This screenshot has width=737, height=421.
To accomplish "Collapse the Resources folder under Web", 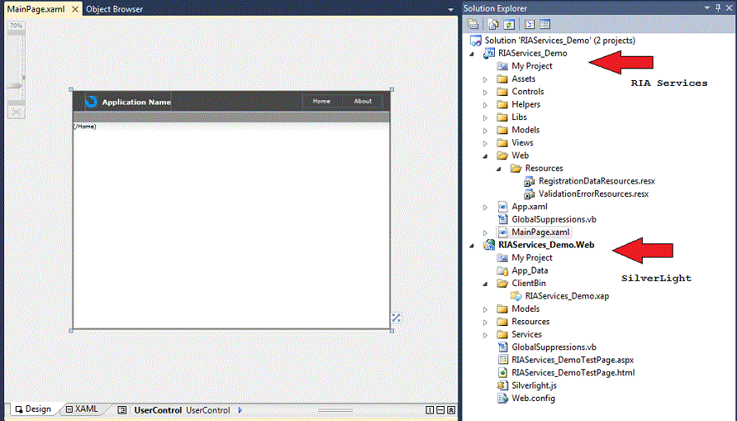I will coord(498,168).
